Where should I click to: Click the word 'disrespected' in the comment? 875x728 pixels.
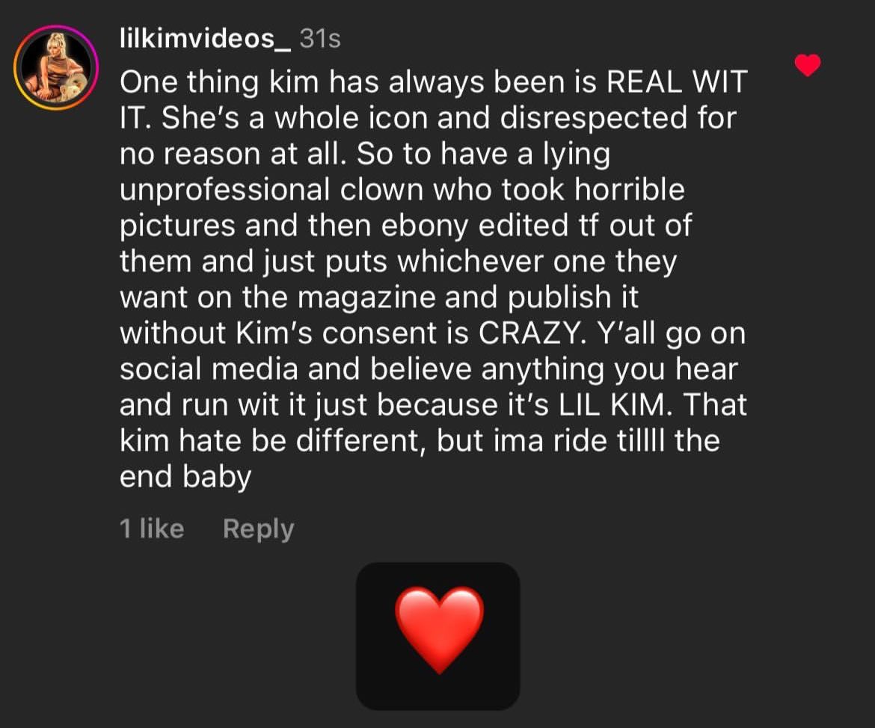593,118
